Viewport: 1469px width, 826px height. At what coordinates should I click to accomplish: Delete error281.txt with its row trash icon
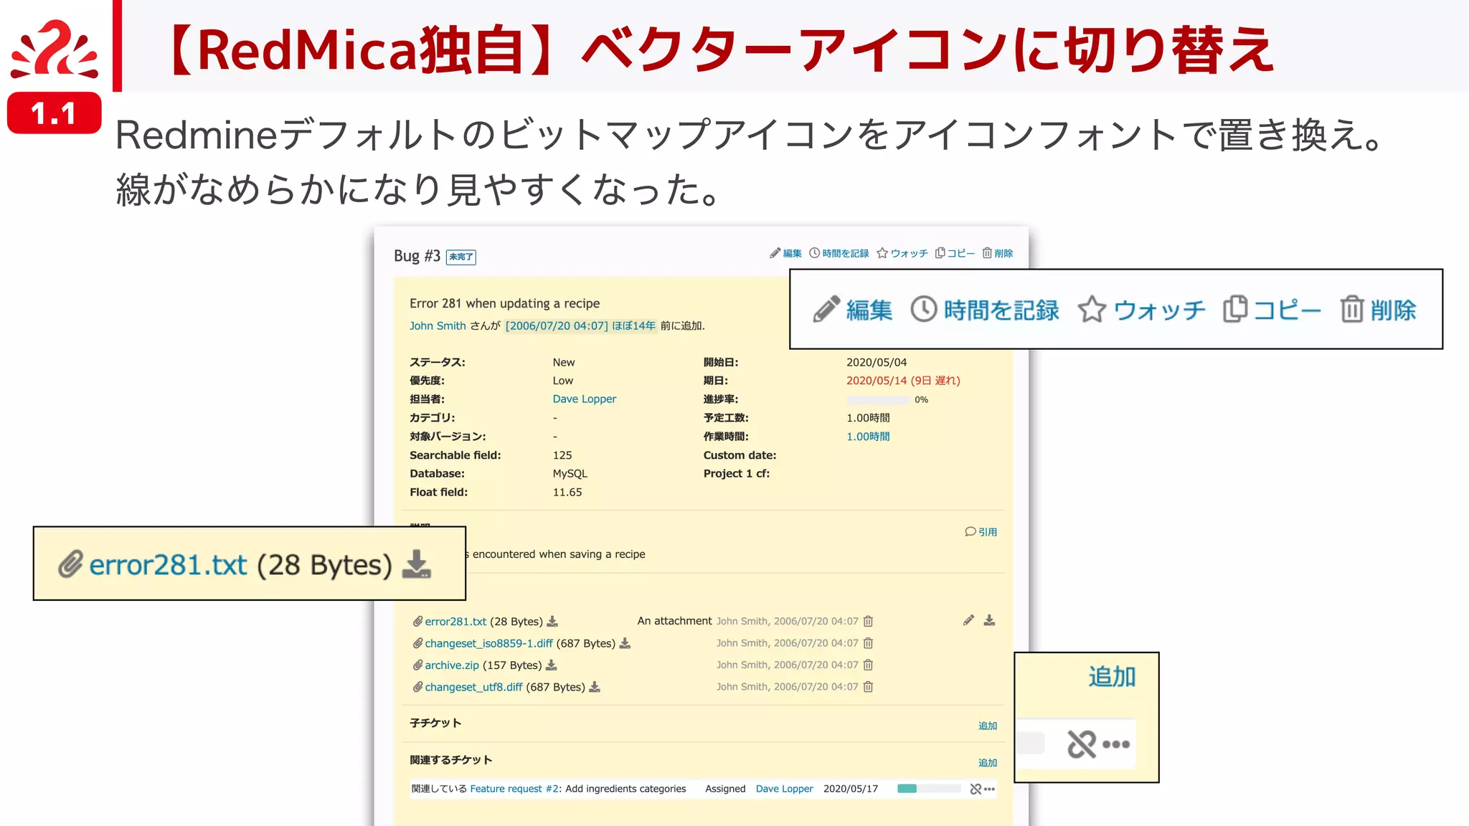(868, 621)
